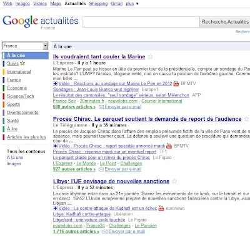Viewport: 250px width, 236px height.
Task: Open Maps in top navigation
Action: coord(56,4)
